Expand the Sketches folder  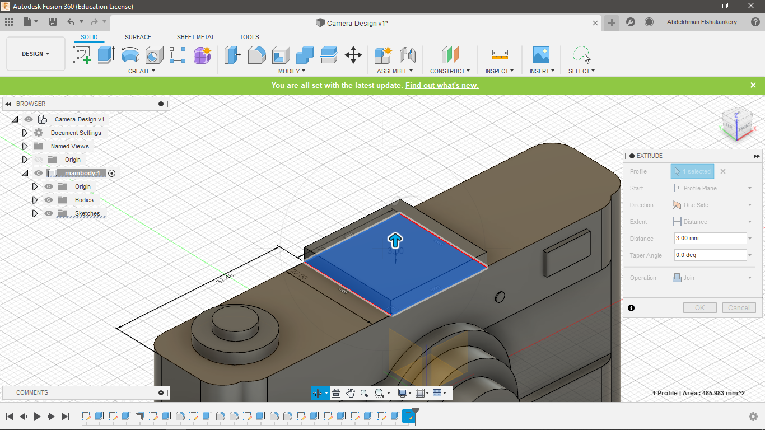(35, 213)
